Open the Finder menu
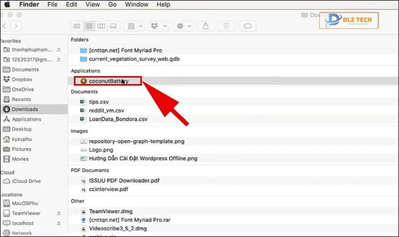This screenshot has width=399, height=237. (x=29, y=4)
